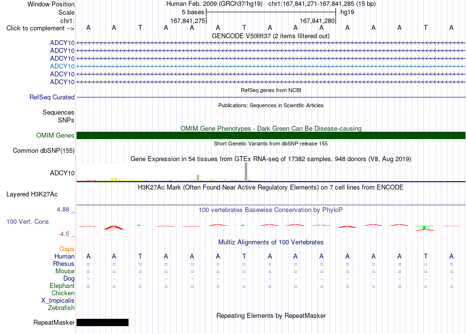Viewport: 466px width, 334px height.
Task: Open the H3K27Ac Mark ENCODE track title
Action: coord(271,188)
